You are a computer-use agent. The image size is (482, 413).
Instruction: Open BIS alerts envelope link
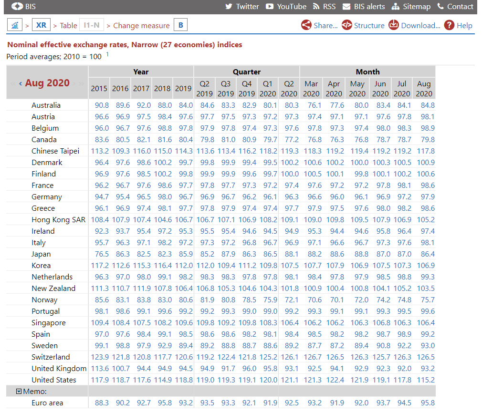click(364, 7)
